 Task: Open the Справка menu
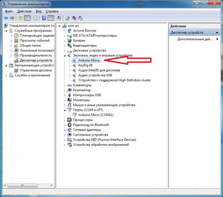[x=52, y=11]
